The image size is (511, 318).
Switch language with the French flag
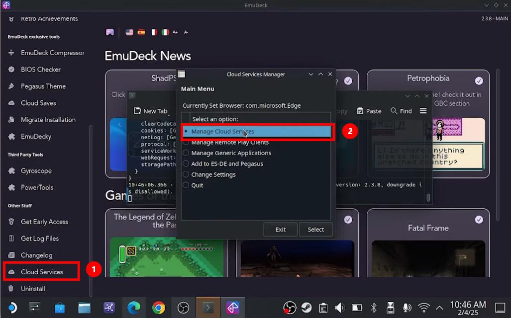(x=153, y=32)
